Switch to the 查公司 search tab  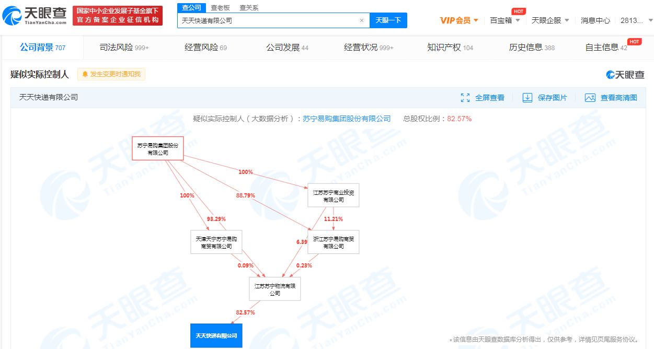coord(192,7)
